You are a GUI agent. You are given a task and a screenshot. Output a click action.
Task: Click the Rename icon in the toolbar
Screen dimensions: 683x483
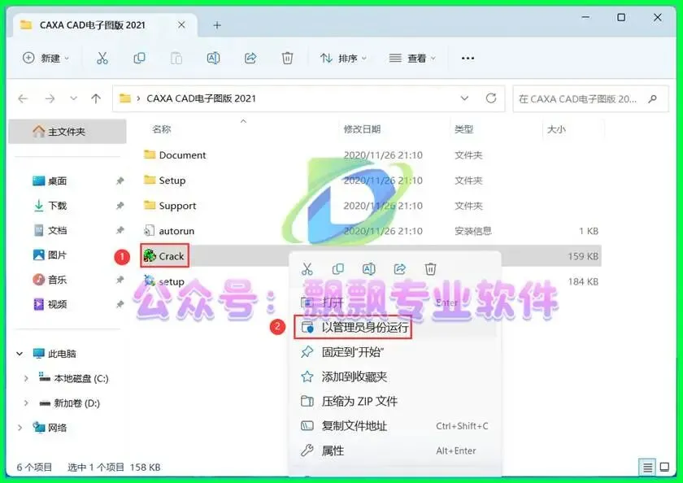(x=213, y=58)
